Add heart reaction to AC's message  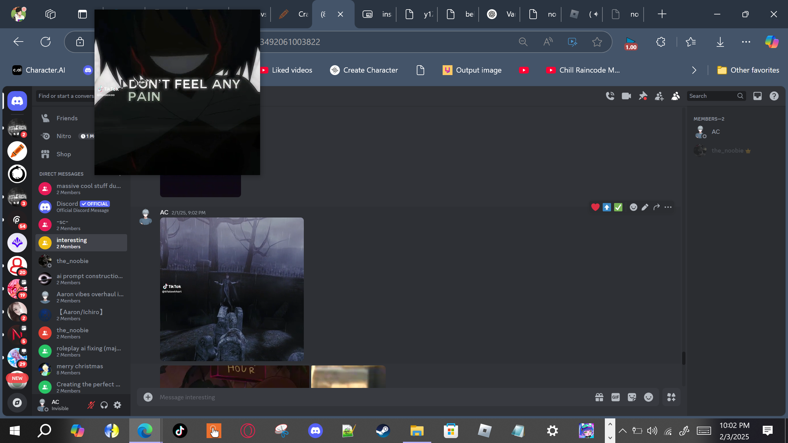tap(595, 207)
